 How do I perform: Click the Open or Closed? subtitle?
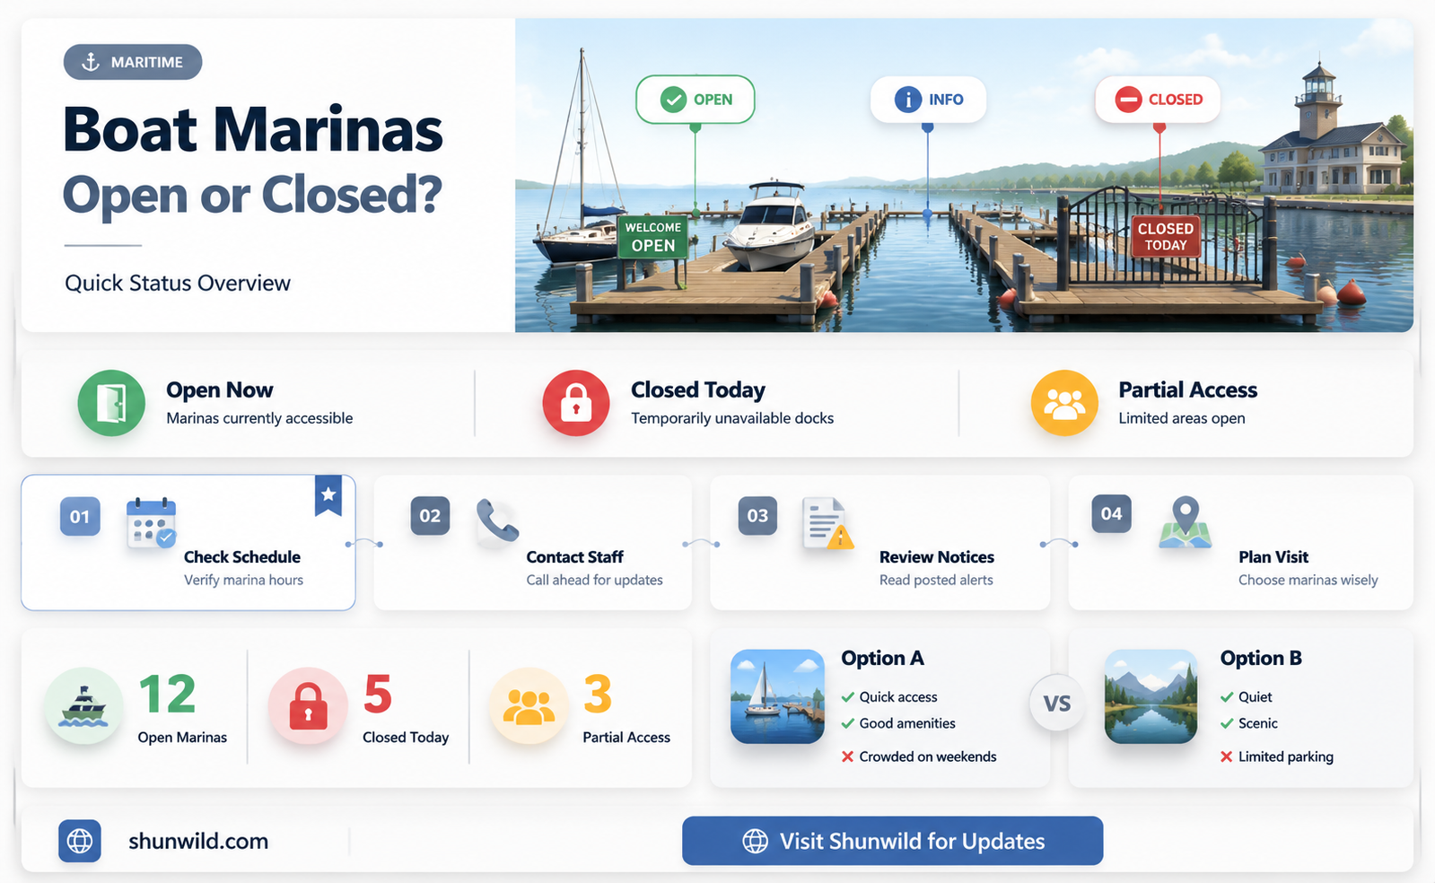tap(253, 195)
